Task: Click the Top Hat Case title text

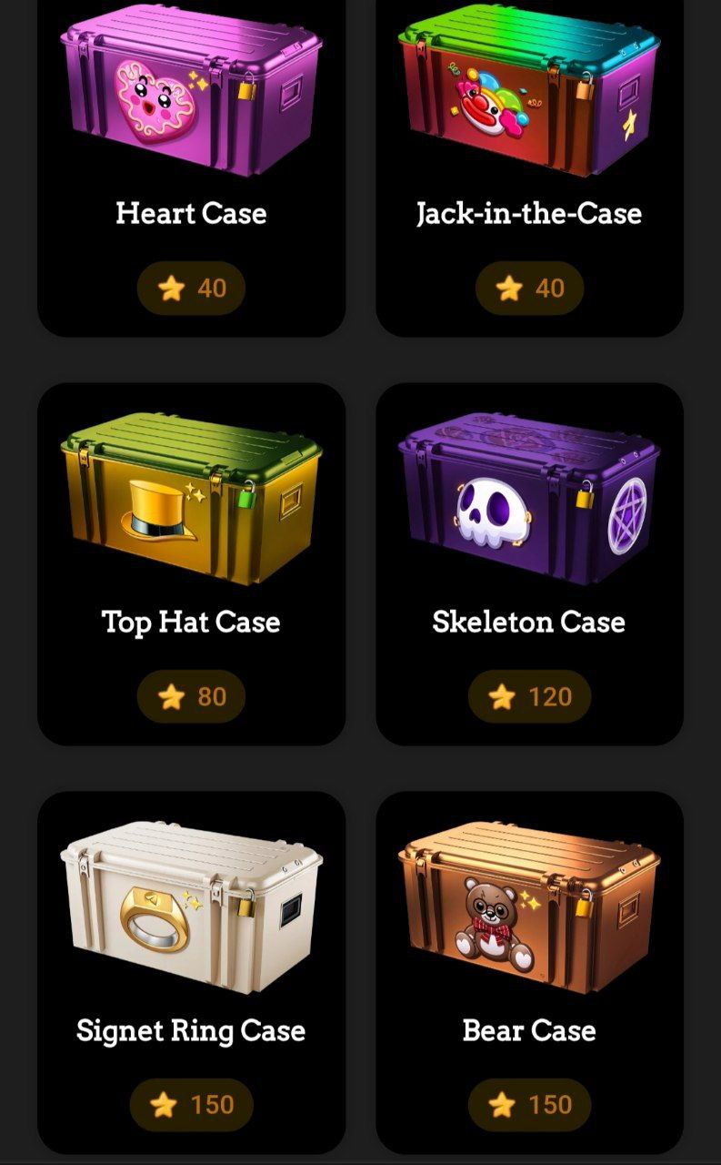Action: (x=191, y=623)
